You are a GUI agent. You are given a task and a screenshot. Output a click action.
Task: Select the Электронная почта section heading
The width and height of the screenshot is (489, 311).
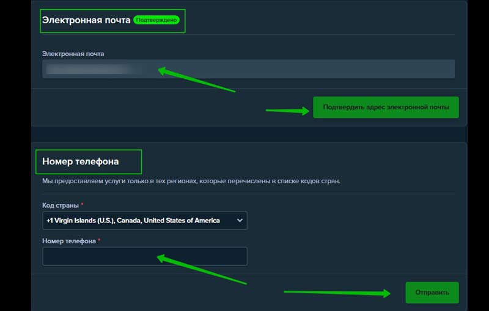coord(86,20)
